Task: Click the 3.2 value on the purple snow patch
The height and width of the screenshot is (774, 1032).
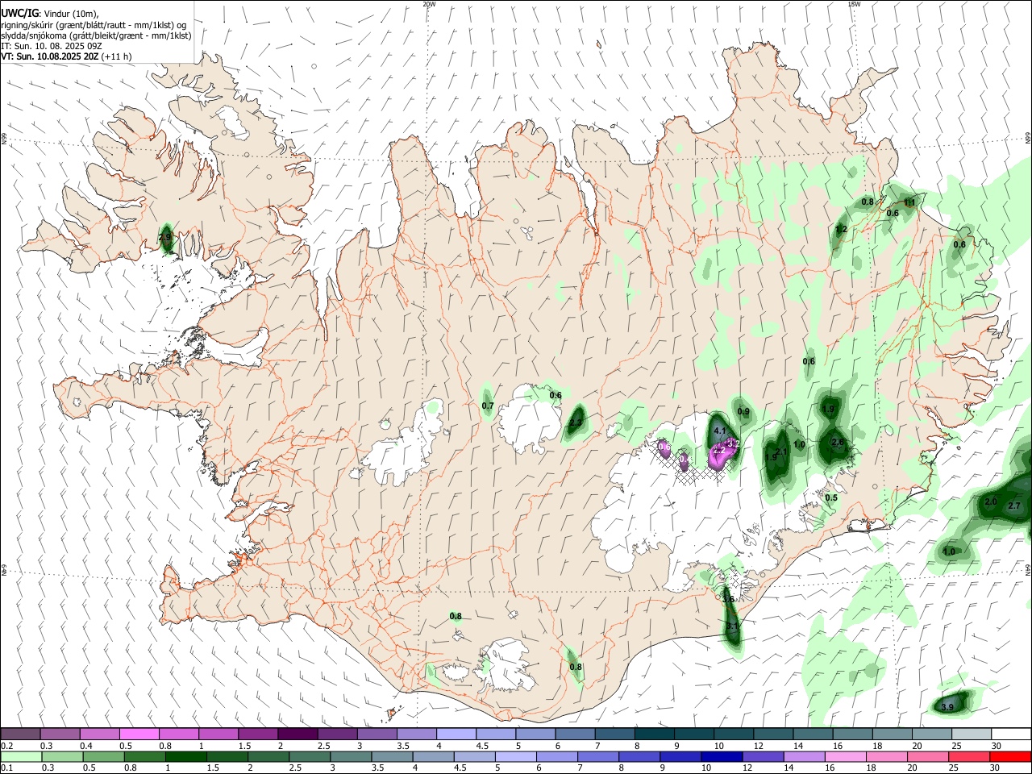Action: pyautogui.click(x=733, y=443)
